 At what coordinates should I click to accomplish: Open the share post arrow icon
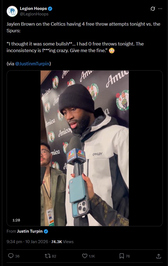click(x=159, y=256)
